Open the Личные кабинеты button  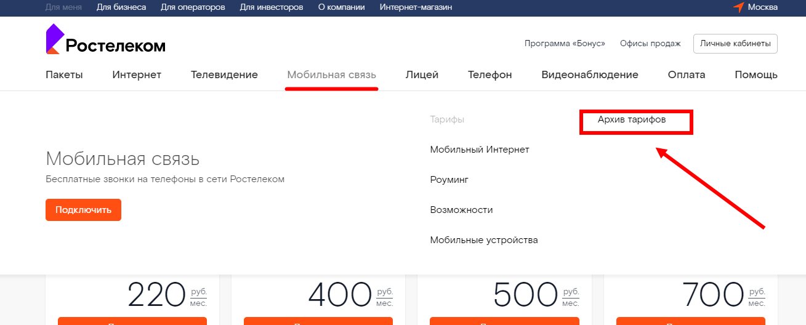click(735, 44)
